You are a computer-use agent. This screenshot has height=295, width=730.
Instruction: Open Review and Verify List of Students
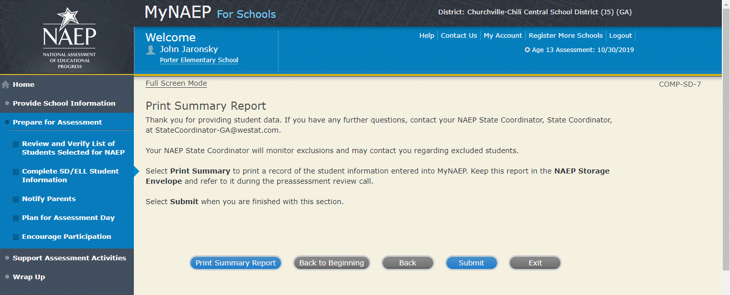click(73, 148)
